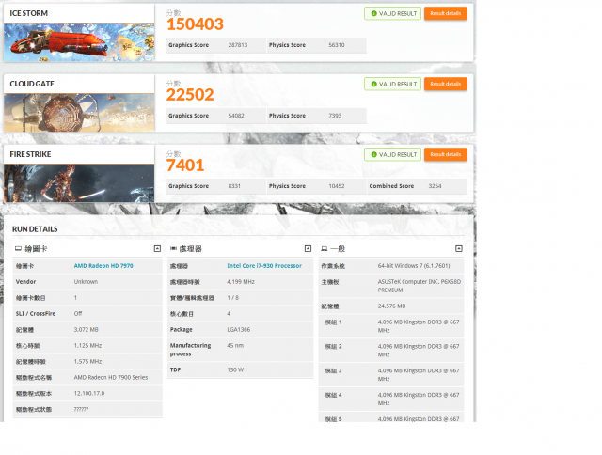Open the Ice Storm spaceship thumbnail
Screen dimensions: 602x455
pyautogui.click(x=79, y=42)
